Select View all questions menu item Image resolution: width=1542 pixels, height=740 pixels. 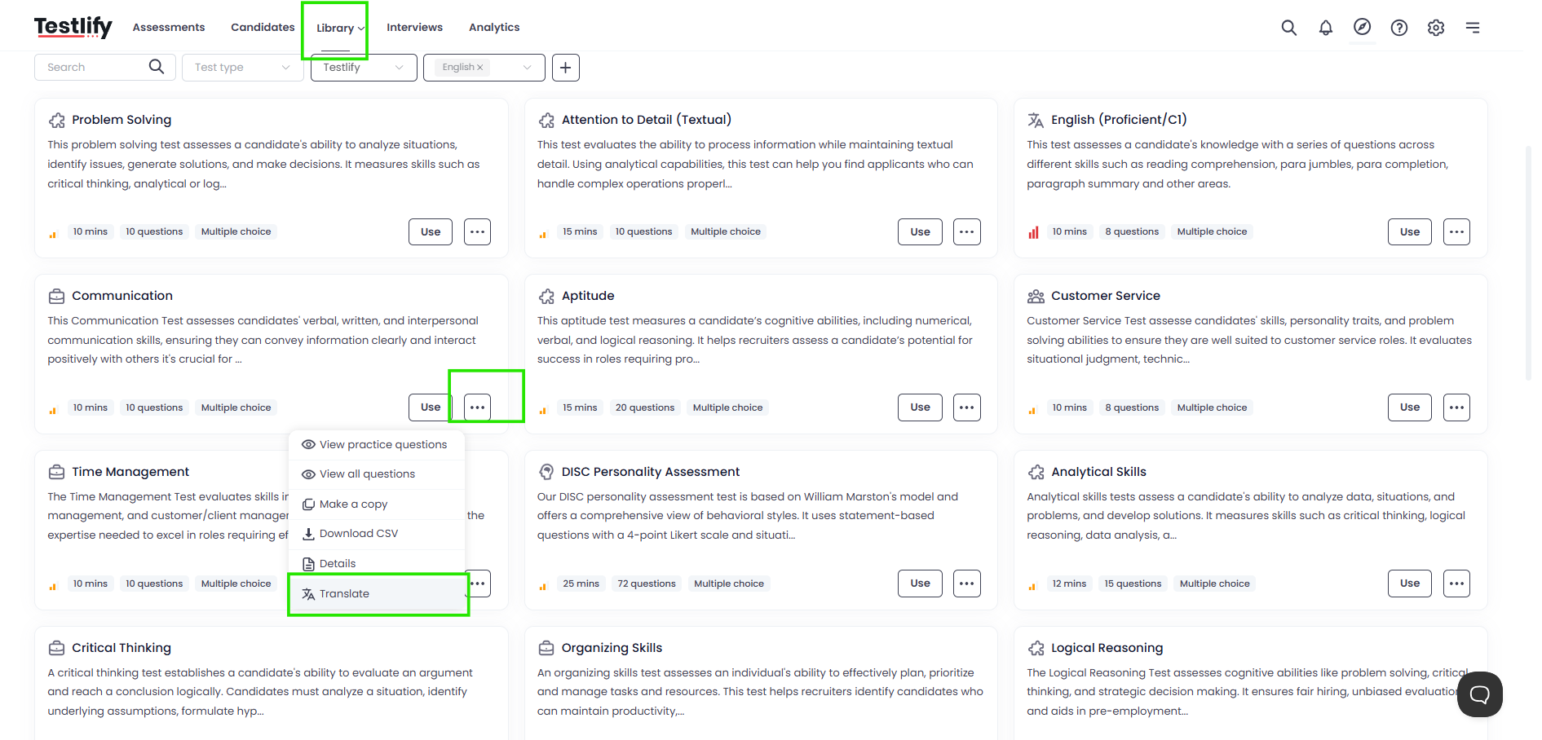(x=377, y=474)
